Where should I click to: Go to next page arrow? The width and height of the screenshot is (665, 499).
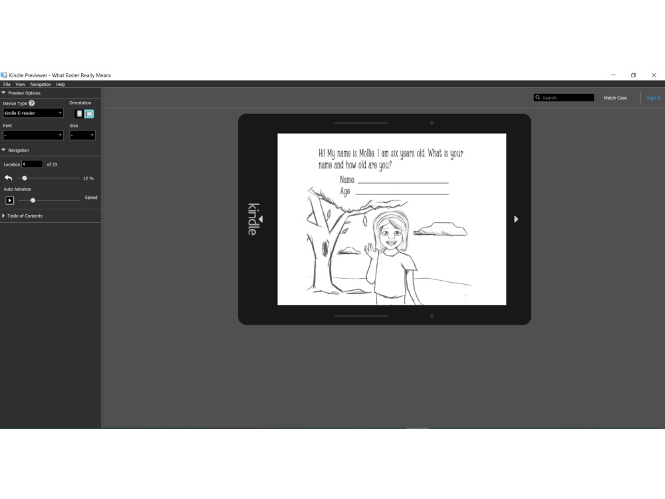pos(516,219)
